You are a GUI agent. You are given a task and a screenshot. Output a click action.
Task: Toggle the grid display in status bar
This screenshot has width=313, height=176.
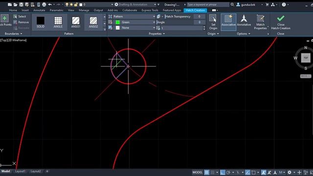206,172
